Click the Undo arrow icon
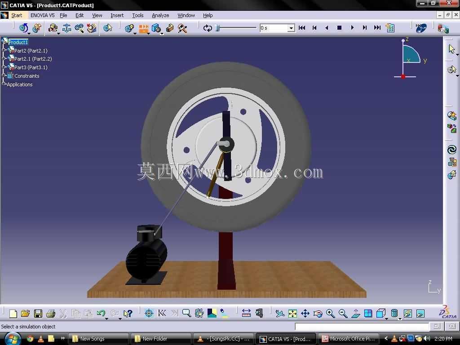Image resolution: width=460 pixels, height=345 pixels. (101, 313)
